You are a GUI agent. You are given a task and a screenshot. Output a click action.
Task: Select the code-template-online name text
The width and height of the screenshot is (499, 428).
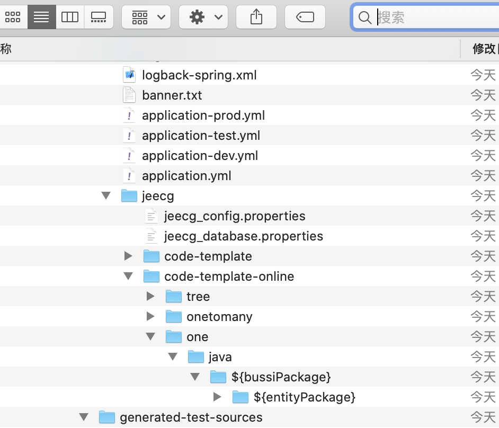point(229,276)
